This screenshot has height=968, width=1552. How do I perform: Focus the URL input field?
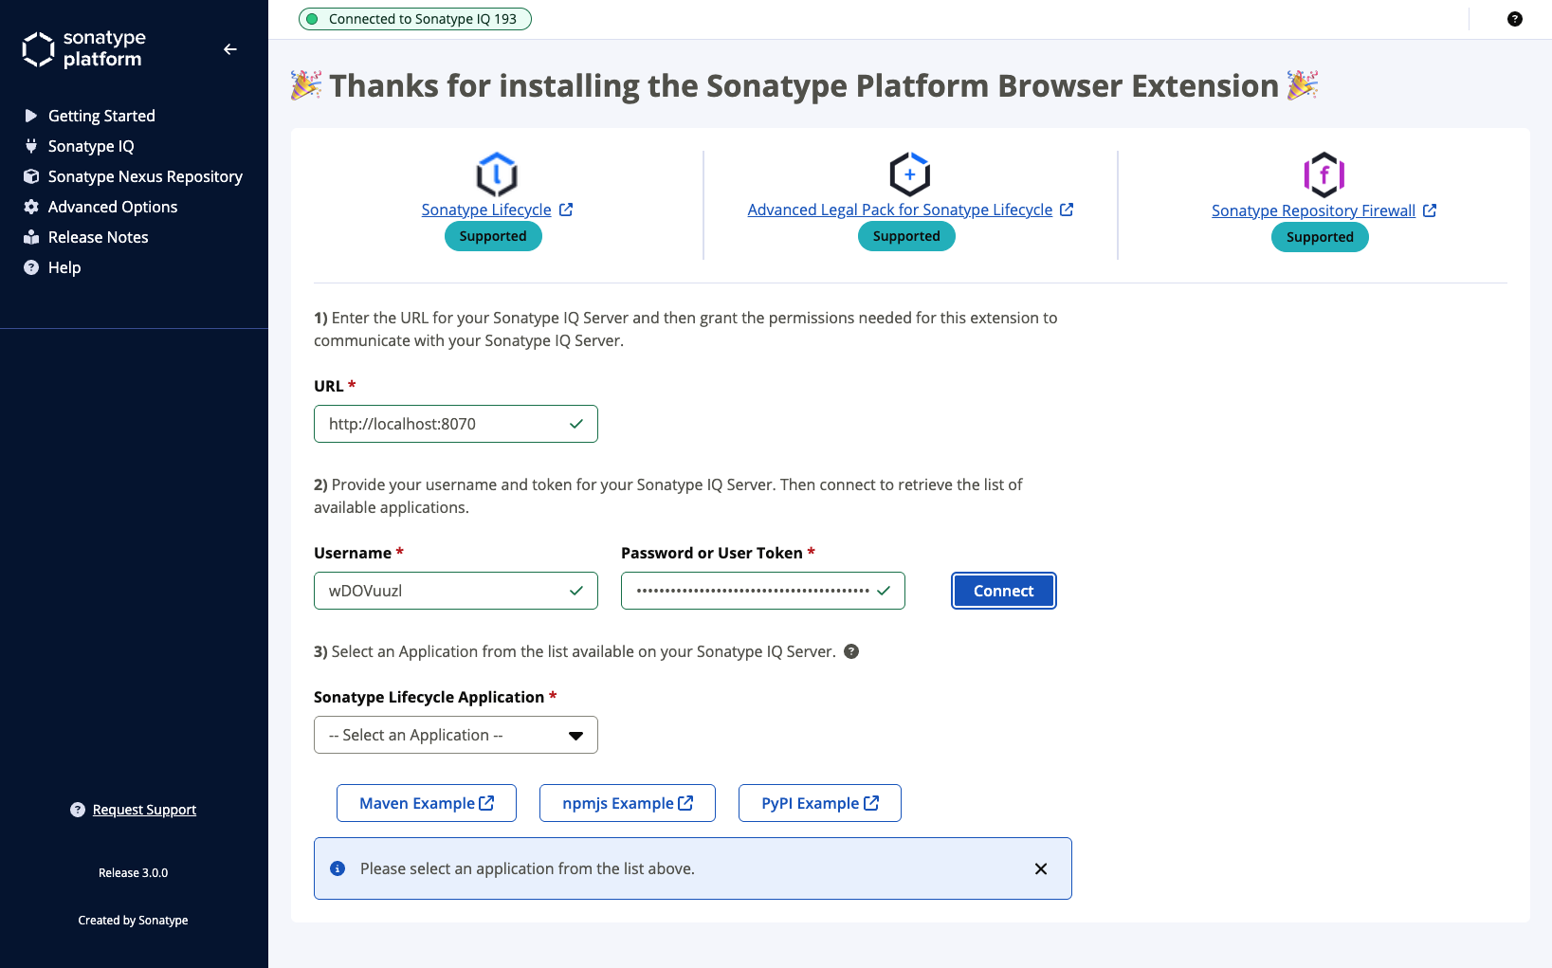pyautogui.click(x=456, y=424)
